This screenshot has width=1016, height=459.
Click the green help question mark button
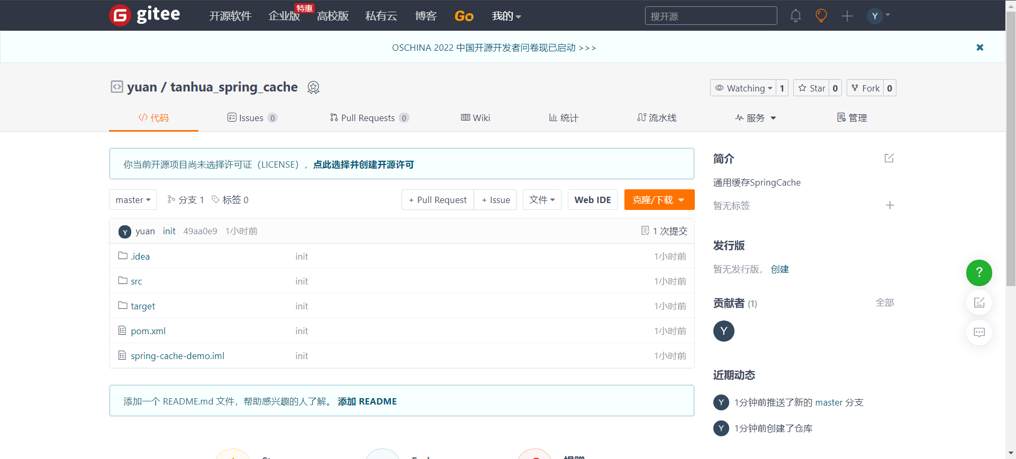coord(979,273)
